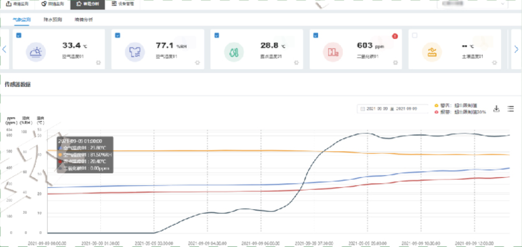Image resolution: width=522 pixels, height=247 pixels.
Task: Click the yellow 警告 legend marker
Action: coord(437,105)
